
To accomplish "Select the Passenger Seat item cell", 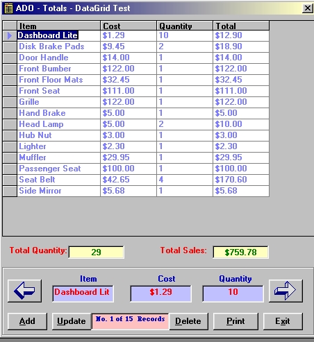I will click(x=58, y=169).
